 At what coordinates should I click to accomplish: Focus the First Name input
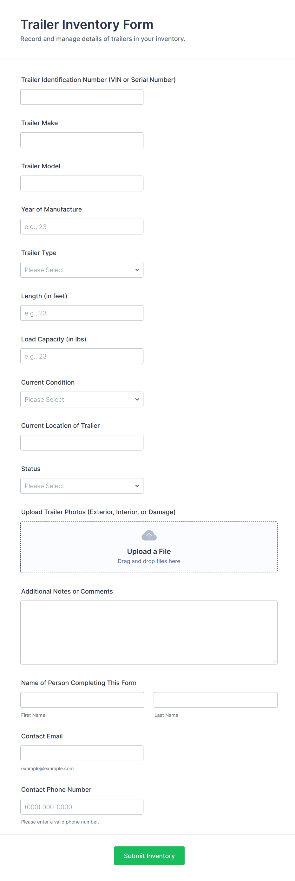pyautogui.click(x=82, y=700)
